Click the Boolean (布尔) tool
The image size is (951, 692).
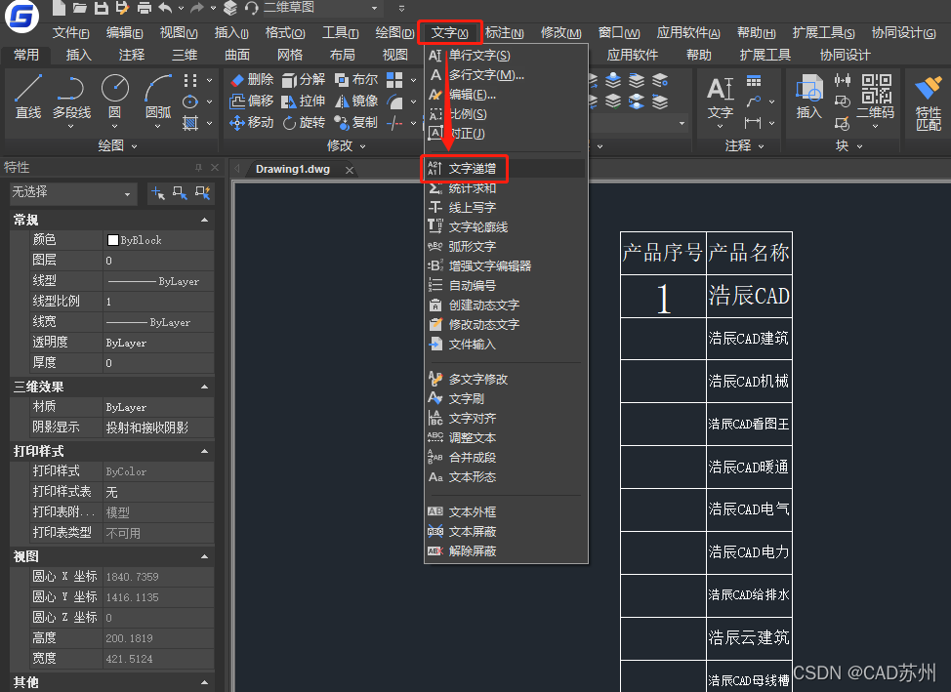[x=356, y=79]
